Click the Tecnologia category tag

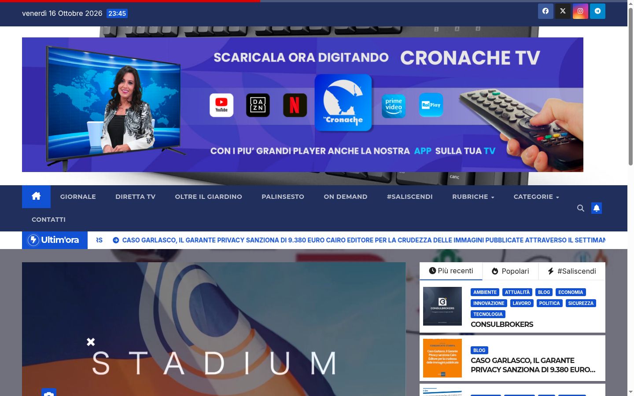click(x=488, y=314)
